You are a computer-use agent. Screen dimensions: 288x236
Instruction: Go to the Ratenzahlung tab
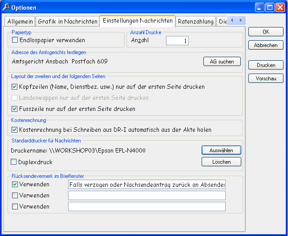(196, 22)
